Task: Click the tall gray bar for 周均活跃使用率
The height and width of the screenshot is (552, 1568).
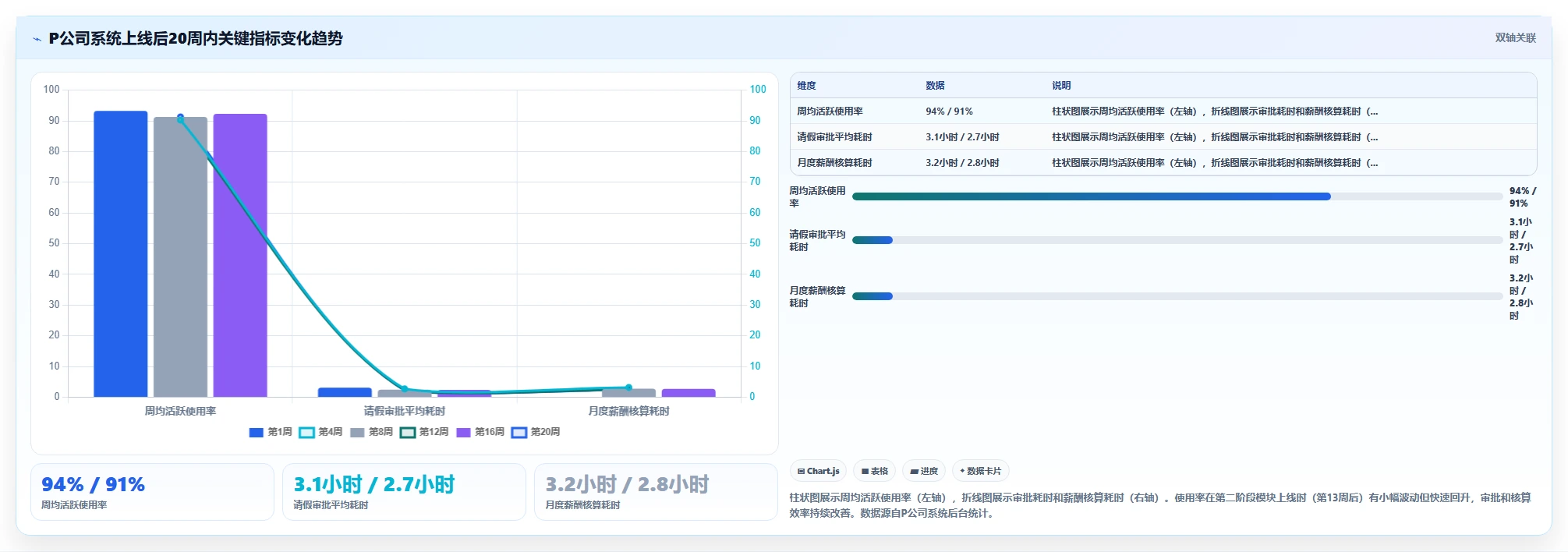Action: click(x=180, y=257)
